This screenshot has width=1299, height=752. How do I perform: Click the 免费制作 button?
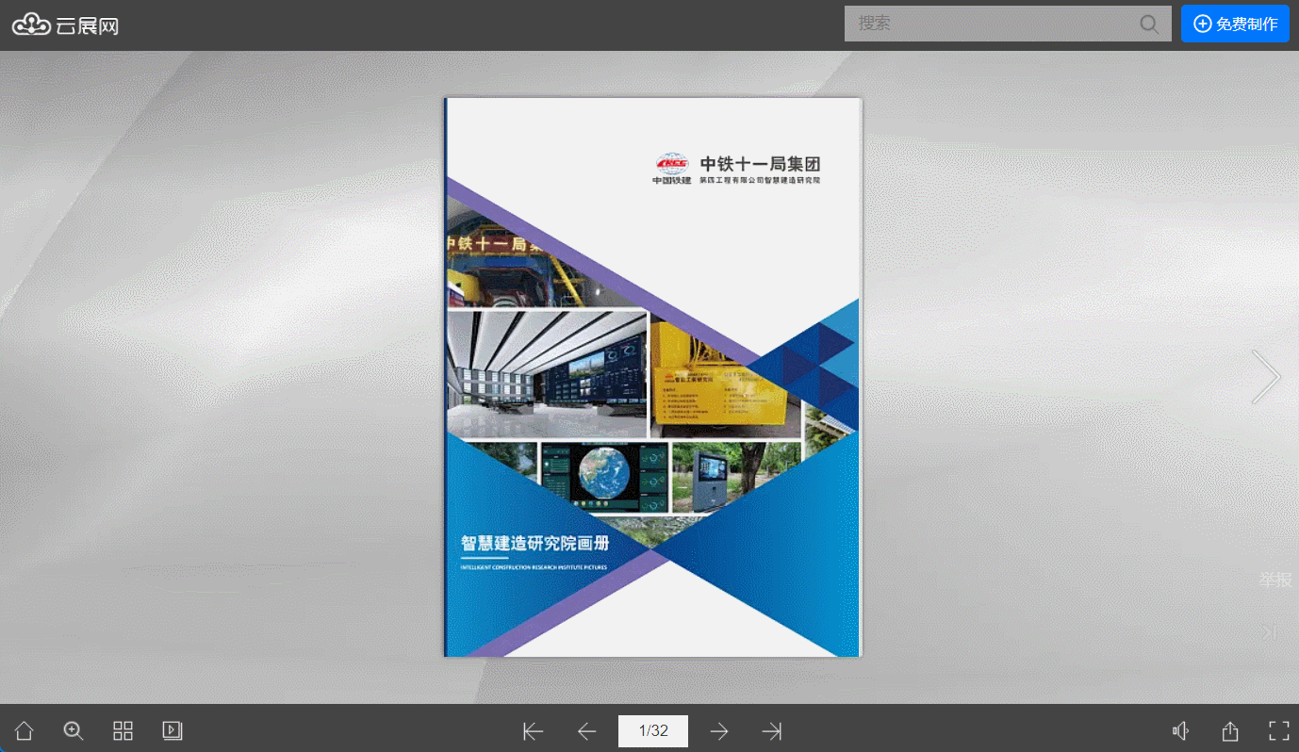coord(1235,24)
